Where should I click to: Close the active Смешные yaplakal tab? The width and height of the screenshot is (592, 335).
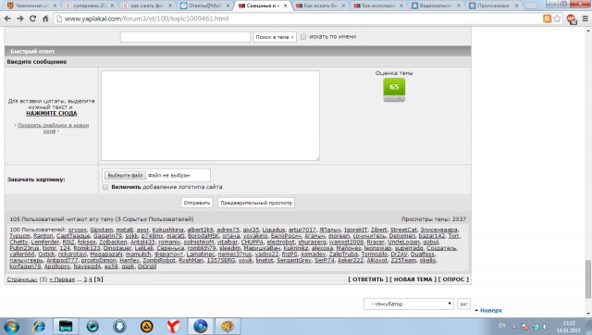[x=286, y=6]
